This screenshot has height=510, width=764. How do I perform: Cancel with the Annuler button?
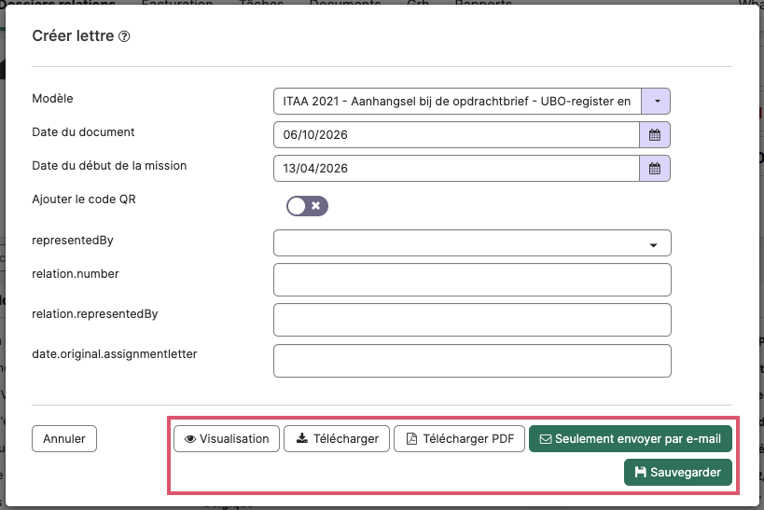pyautogui.click(x=64, y=439)
